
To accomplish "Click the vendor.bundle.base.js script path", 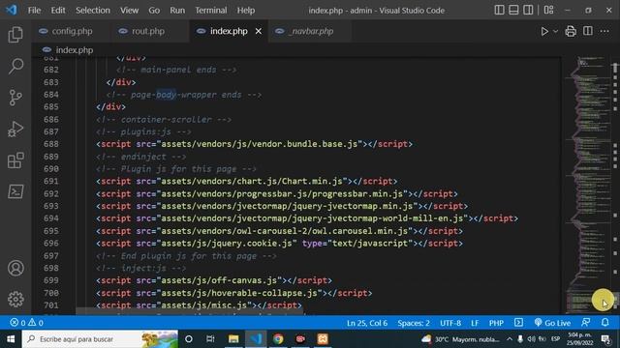I will pos(259,144).
